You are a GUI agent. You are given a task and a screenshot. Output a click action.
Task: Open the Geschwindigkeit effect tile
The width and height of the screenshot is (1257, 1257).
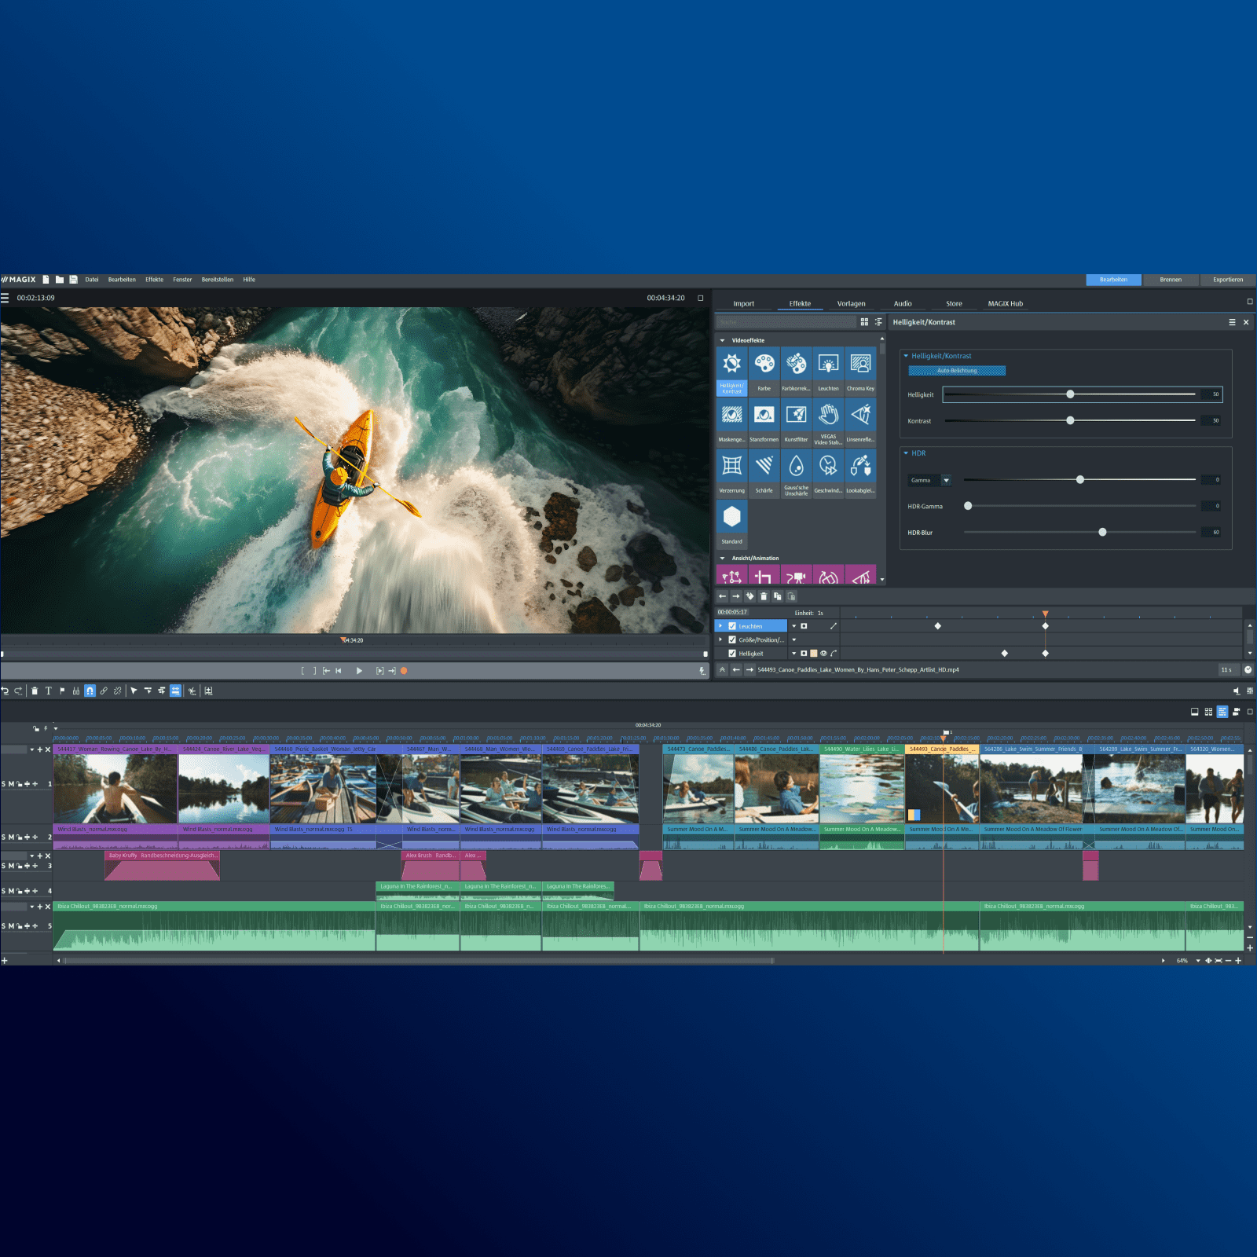tap(828, 474)
